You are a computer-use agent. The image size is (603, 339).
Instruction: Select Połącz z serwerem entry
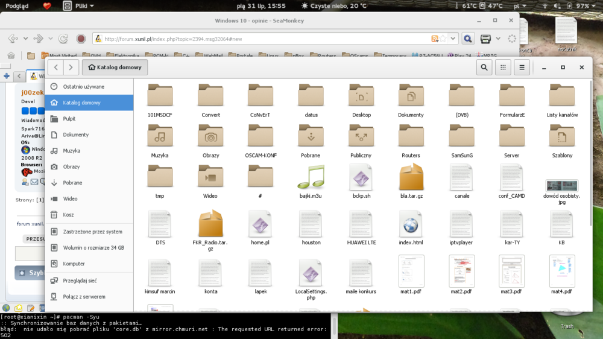(84, 297)
